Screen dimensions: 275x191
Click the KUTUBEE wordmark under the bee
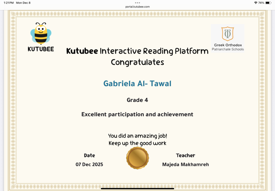tap(41, 49)
